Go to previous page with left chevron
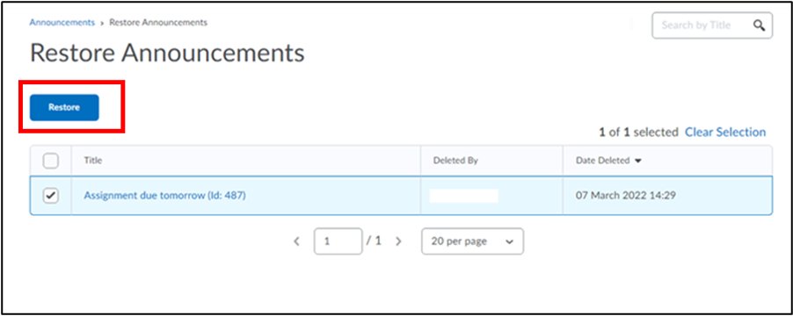The image size is (793, 316). pos(297,241)
